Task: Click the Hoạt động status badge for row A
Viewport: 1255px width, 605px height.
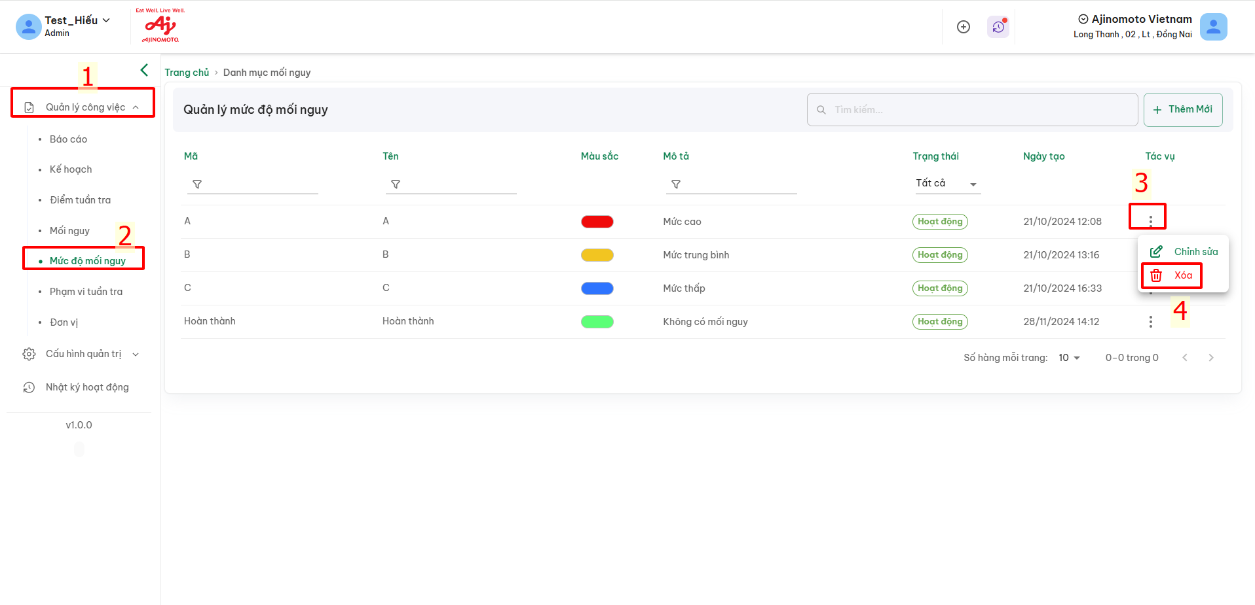Action: point(940,222)
